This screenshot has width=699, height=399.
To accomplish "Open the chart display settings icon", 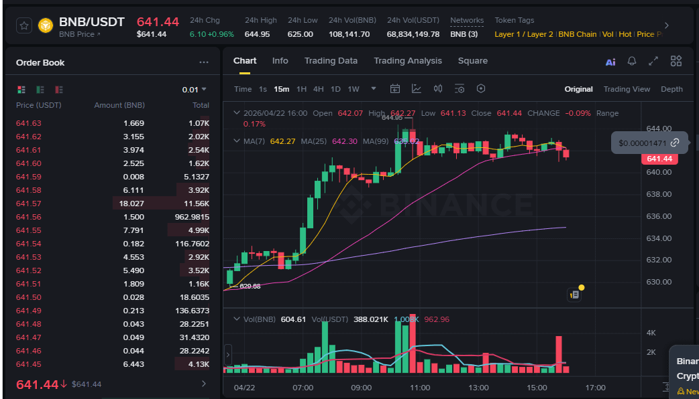I will (460, 89).
